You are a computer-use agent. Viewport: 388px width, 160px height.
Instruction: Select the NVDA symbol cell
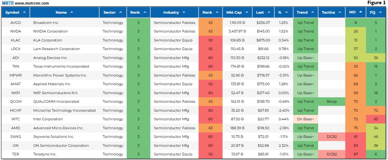click(15, 31)
